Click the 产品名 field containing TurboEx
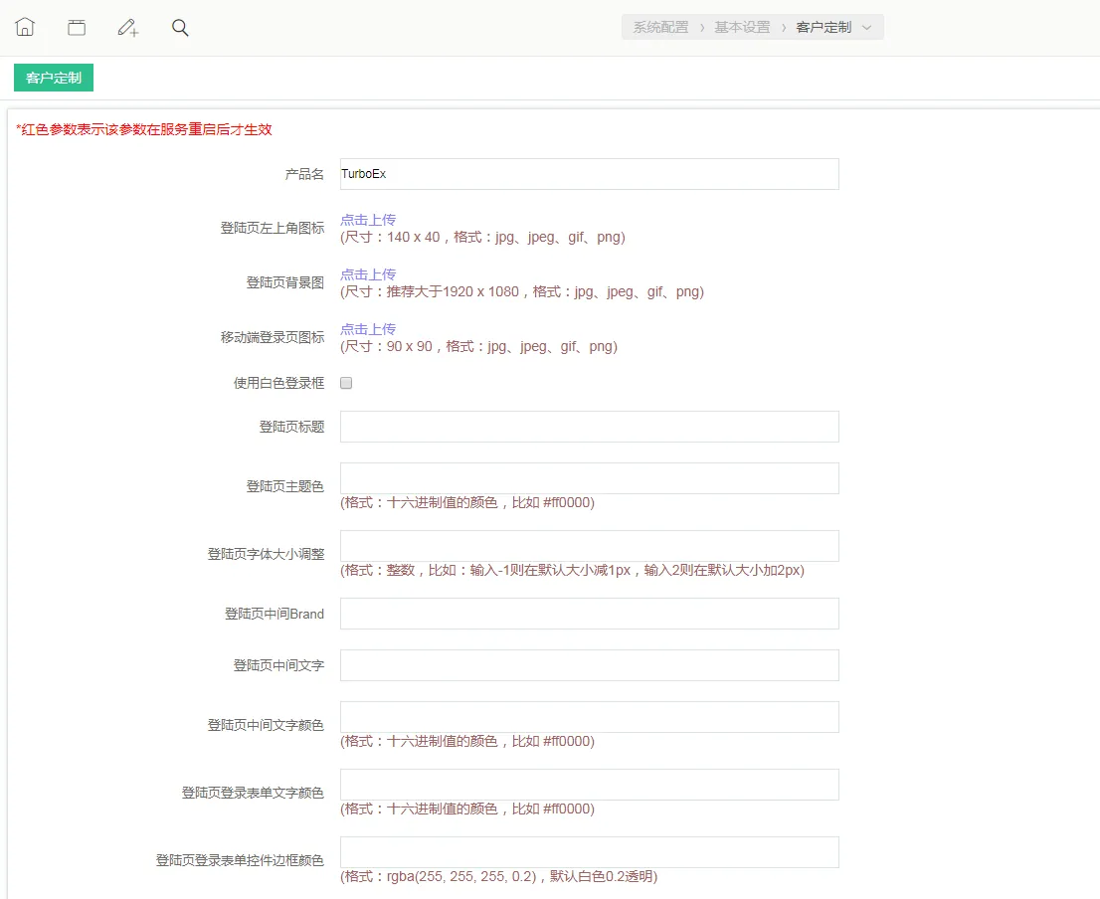Viewport: 1100px width, 899px height. (x=589, y=174)
